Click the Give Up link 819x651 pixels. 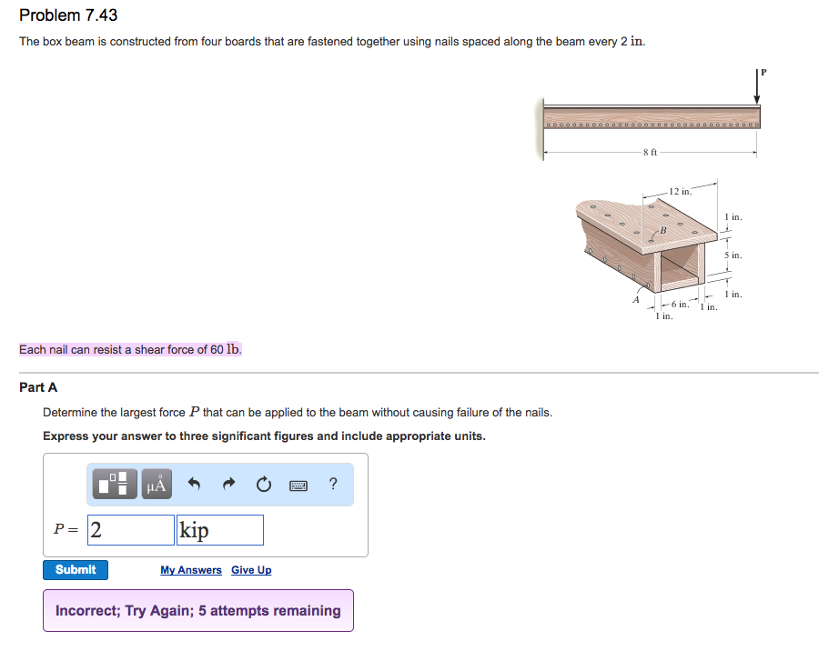coord(251,569)
